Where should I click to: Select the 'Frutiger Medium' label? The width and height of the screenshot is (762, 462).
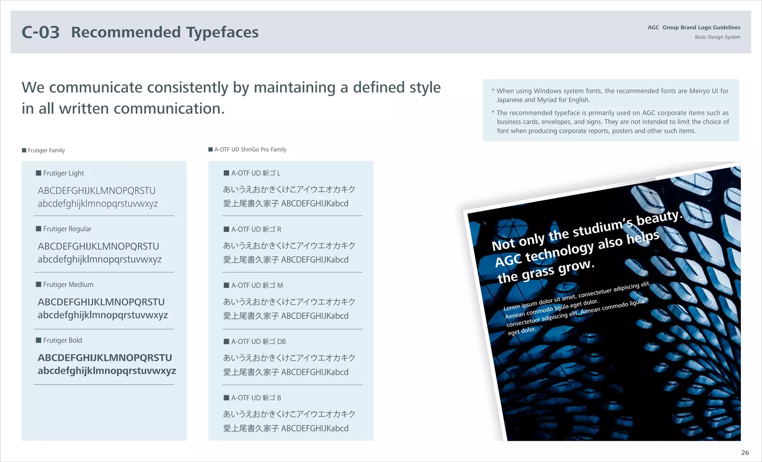tap(68, 285)
